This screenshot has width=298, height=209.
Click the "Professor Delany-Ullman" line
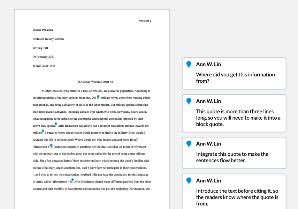(48, 39)
